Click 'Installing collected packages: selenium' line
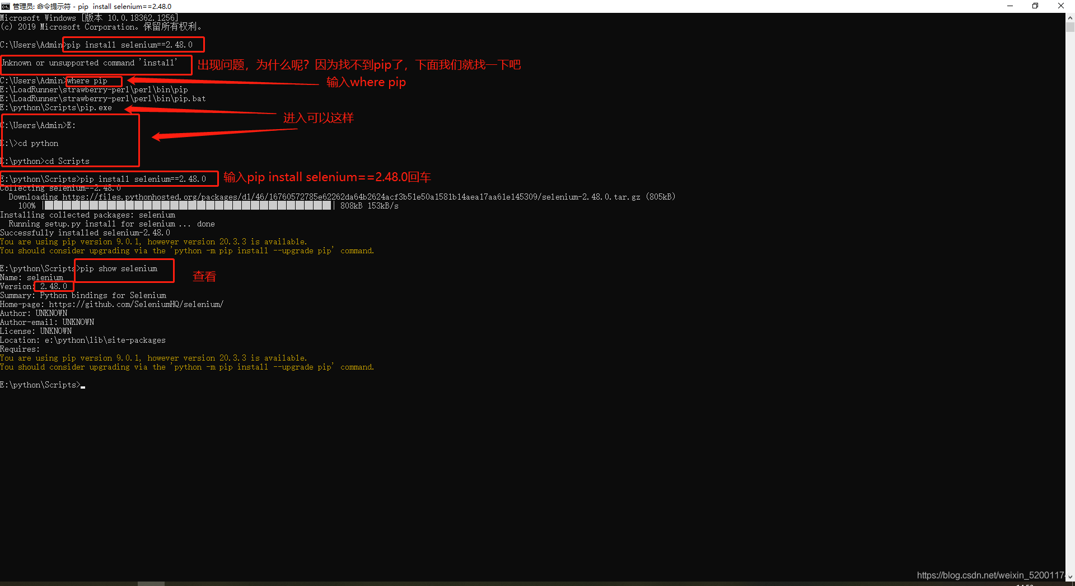The width and height of the screenshot is (1075, 586). (x=87, y=215)
